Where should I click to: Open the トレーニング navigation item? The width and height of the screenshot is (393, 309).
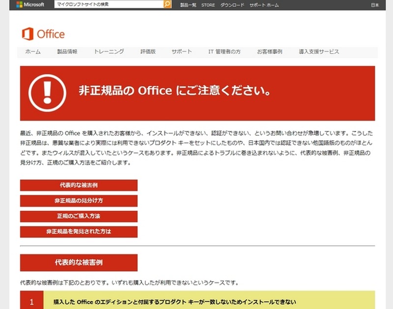pos(109,51)
